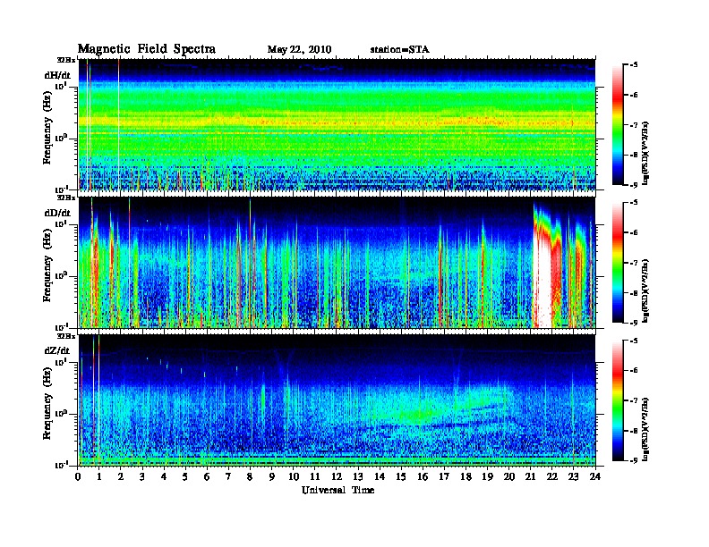Click the 32Hz label above the dZ/dt panel
This screenshot has height=547, width=709.
[66, 336]
